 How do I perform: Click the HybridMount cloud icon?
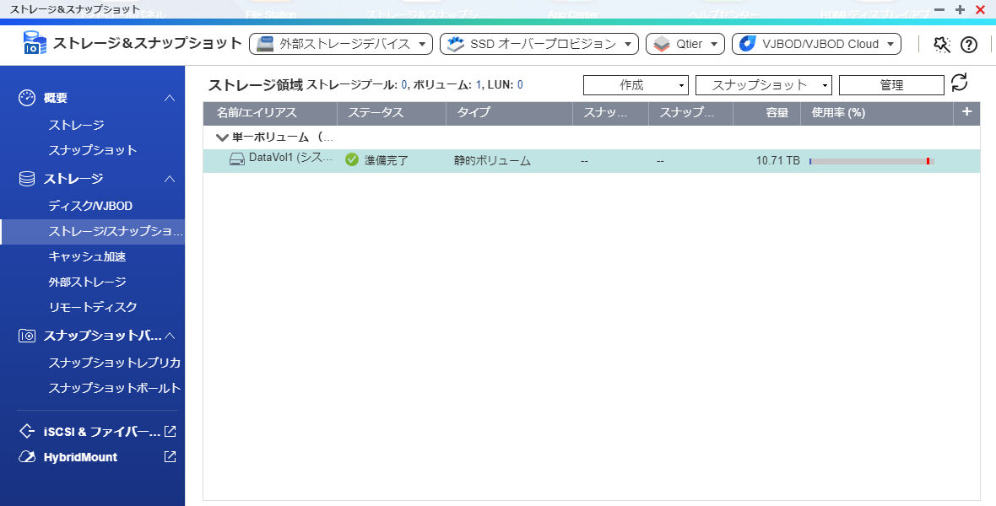pyautogui.click(x=27, y=457)
